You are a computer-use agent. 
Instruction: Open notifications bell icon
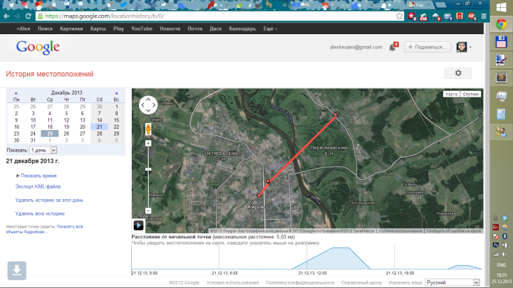393,48
